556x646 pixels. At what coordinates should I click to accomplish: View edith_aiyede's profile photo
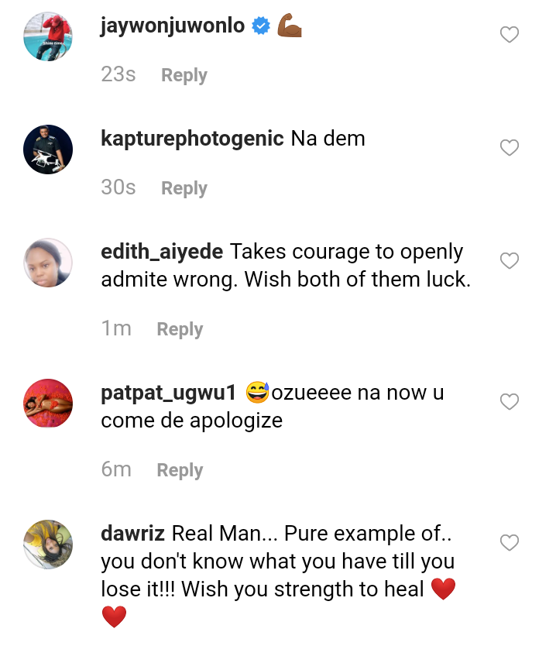click(48, 263)
